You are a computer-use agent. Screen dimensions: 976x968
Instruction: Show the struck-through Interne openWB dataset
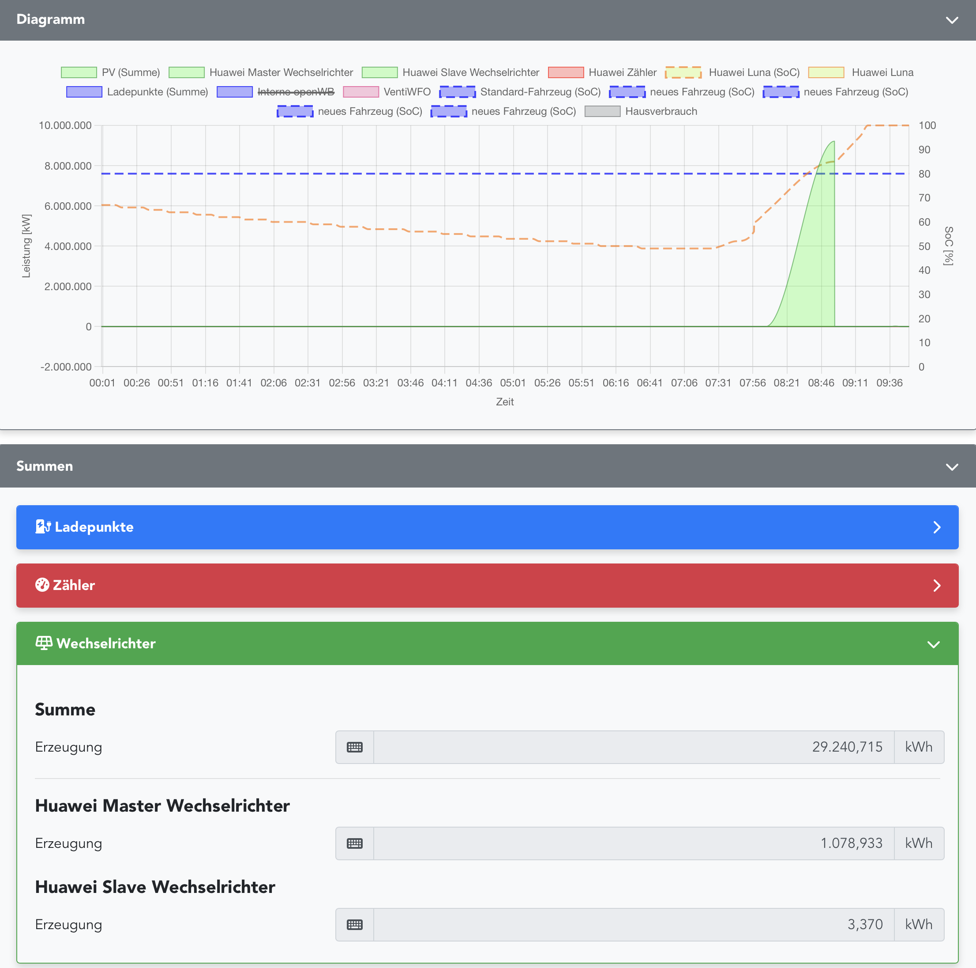point(296,92)
